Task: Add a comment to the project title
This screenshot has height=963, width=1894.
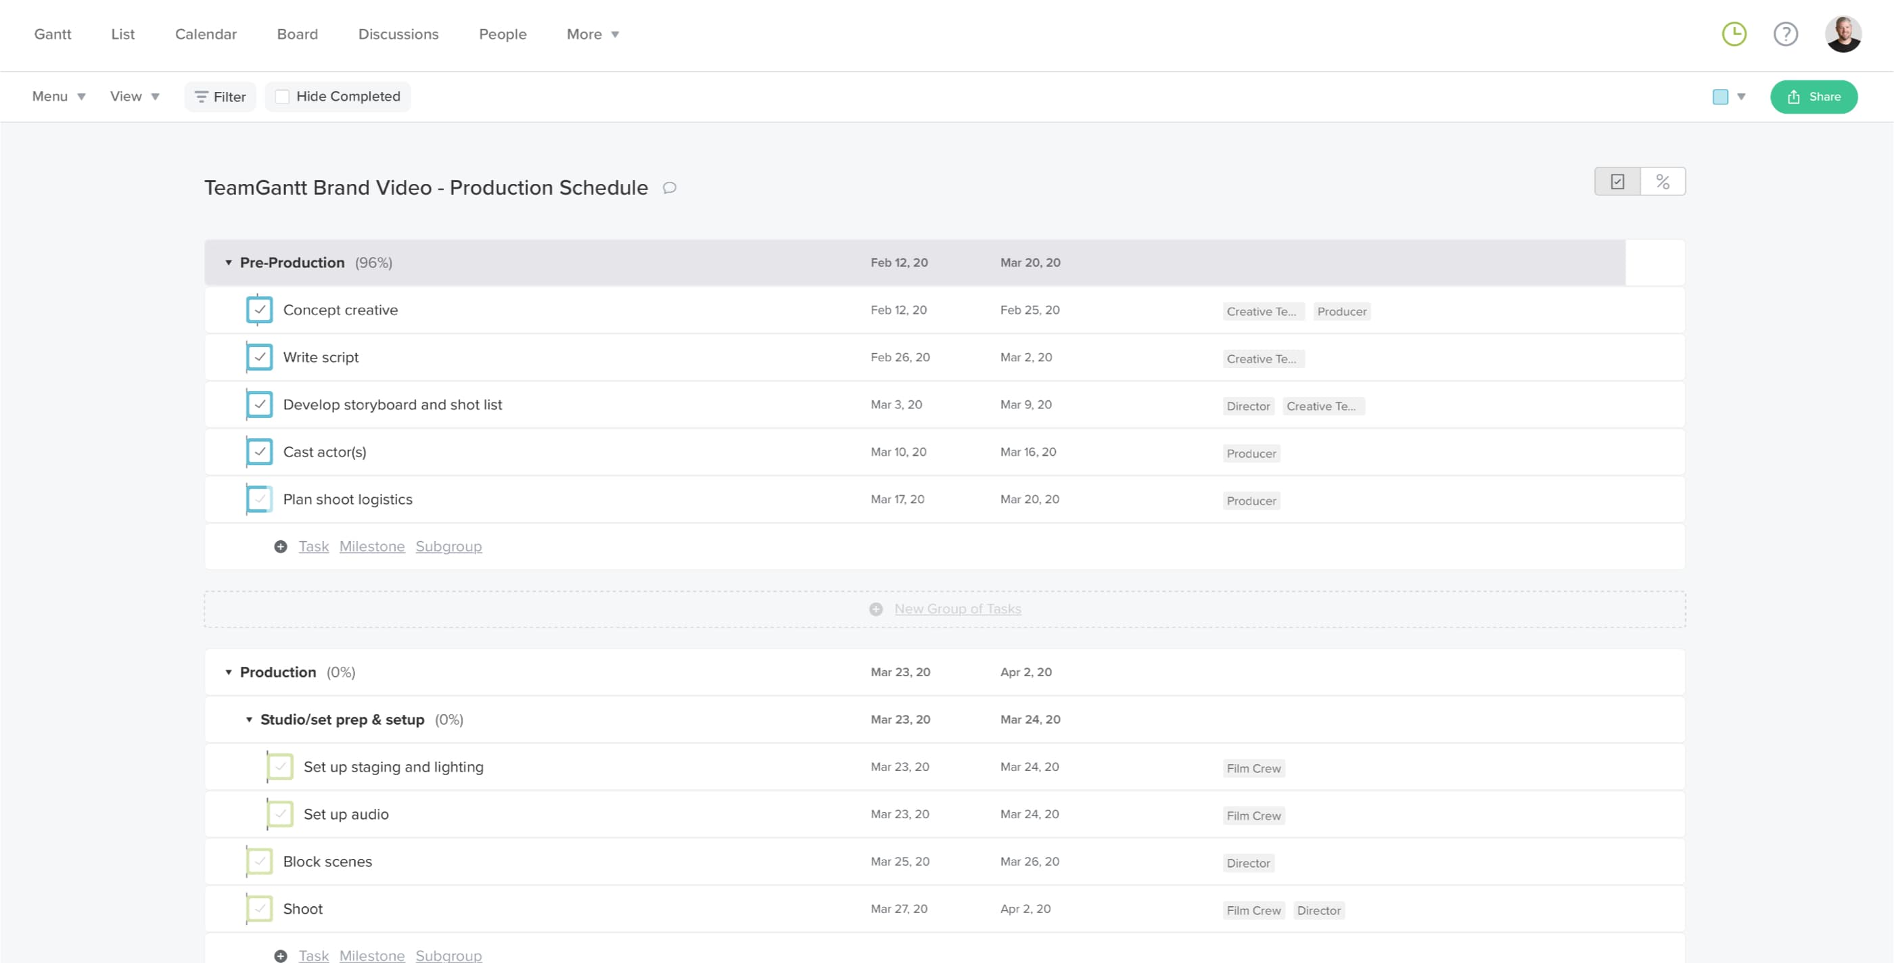Action: (670, 188)
